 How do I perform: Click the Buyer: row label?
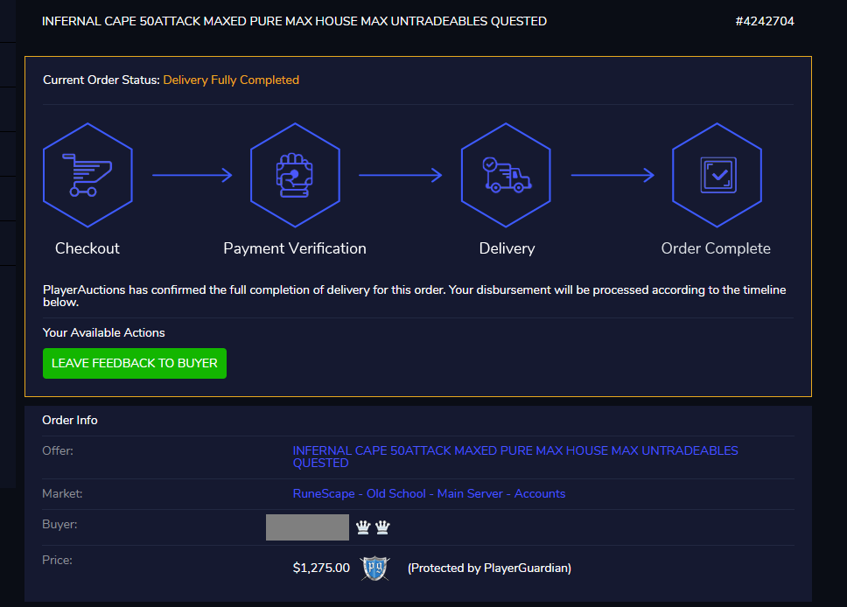59,525
